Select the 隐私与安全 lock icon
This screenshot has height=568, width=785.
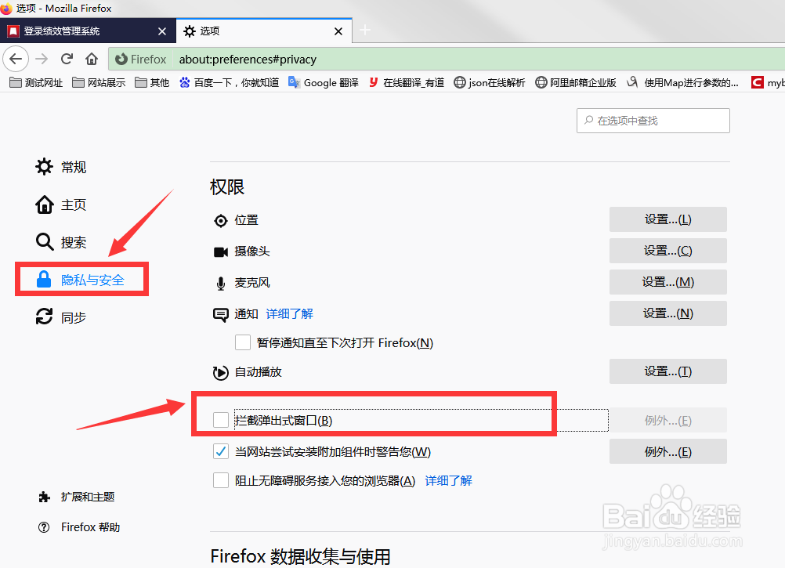tap(44, 279)
